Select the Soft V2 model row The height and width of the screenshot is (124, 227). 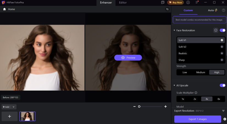click(x=201, y=47)
